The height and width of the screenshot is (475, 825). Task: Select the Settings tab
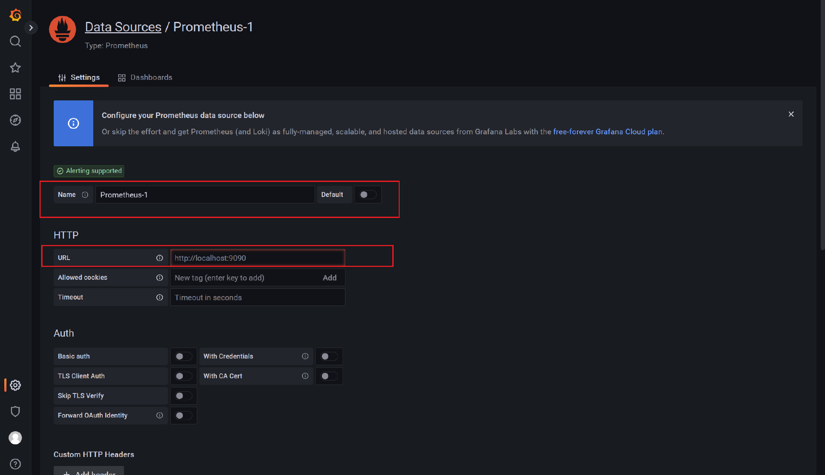(79, 78)
